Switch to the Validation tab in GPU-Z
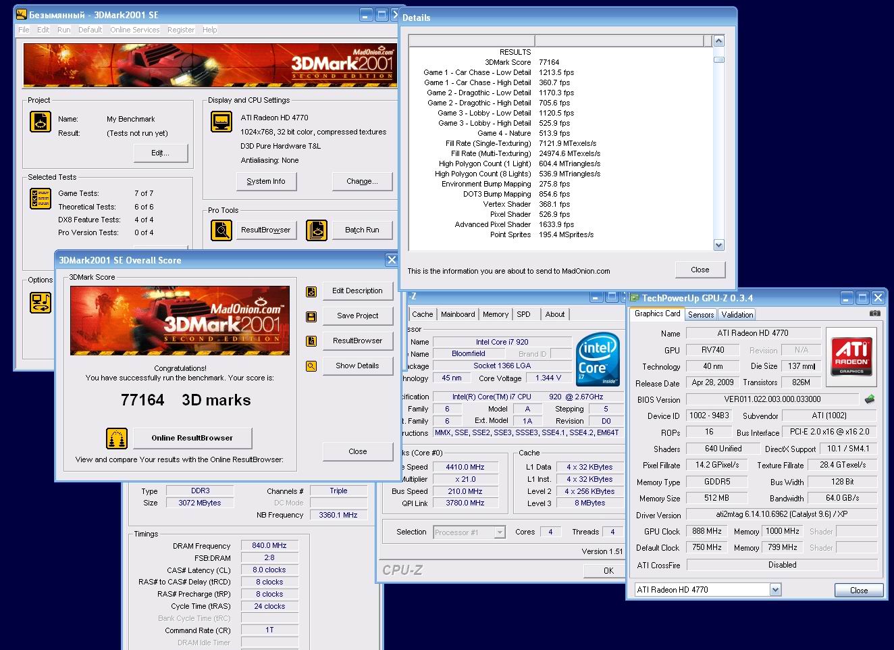This screenshot has width=894, height=650. [737, 315]
